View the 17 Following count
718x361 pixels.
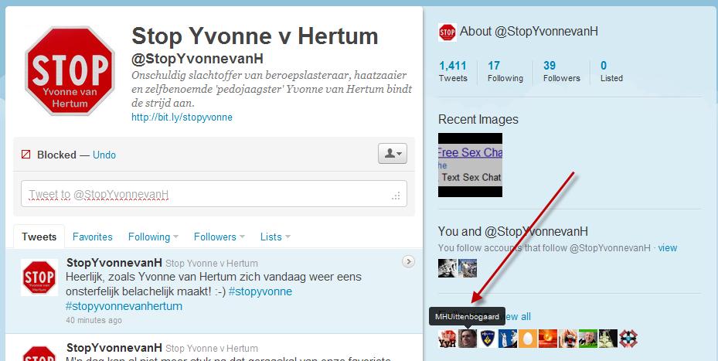(x=505, y=71)
